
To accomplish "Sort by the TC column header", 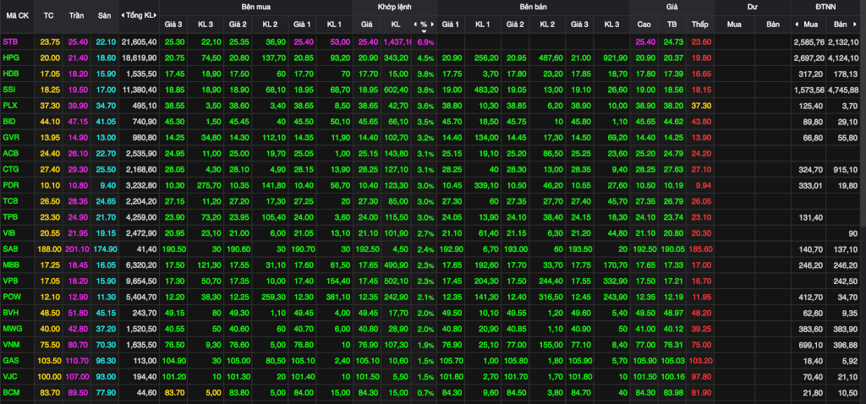I will point(48,15).
